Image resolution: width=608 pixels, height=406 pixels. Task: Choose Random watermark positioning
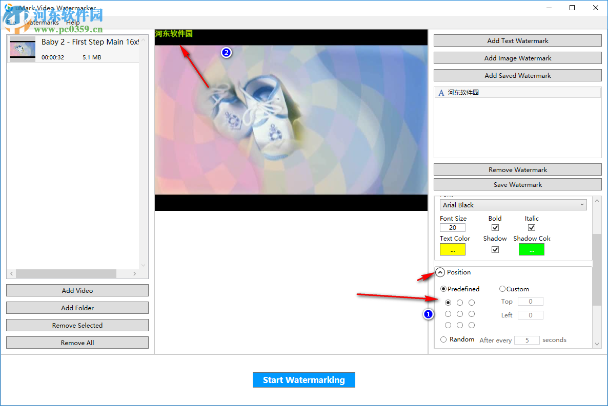point(443,339)
